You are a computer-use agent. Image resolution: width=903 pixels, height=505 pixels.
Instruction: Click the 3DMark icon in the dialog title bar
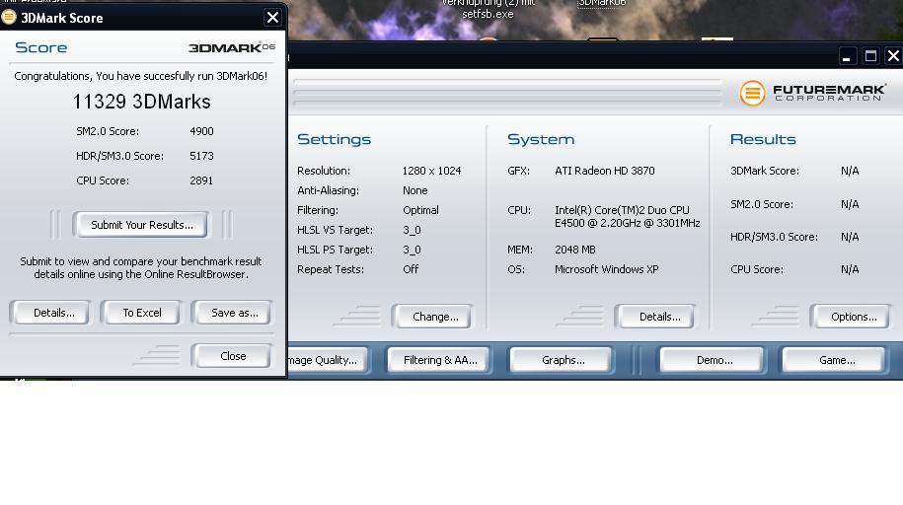[x=9, y=18]
